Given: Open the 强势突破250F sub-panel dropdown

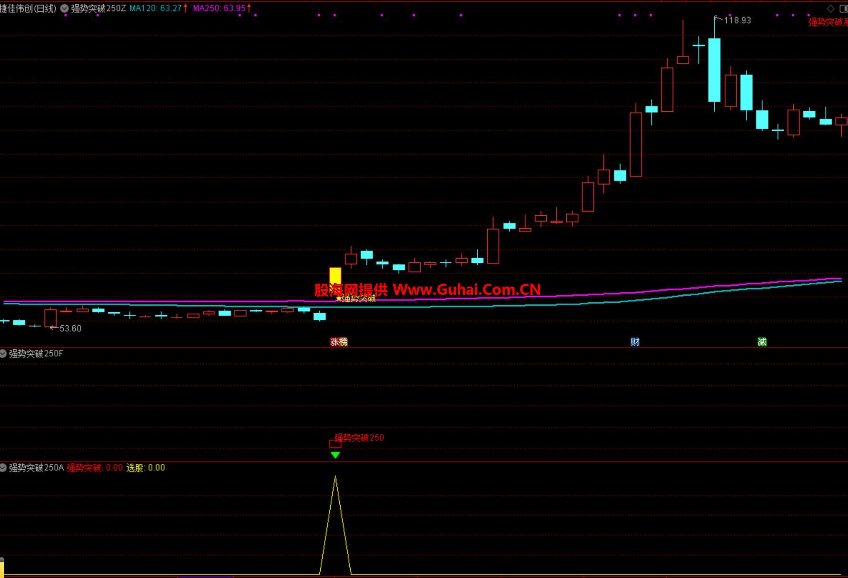Looking at the screenshot, I should pos(3,354).
